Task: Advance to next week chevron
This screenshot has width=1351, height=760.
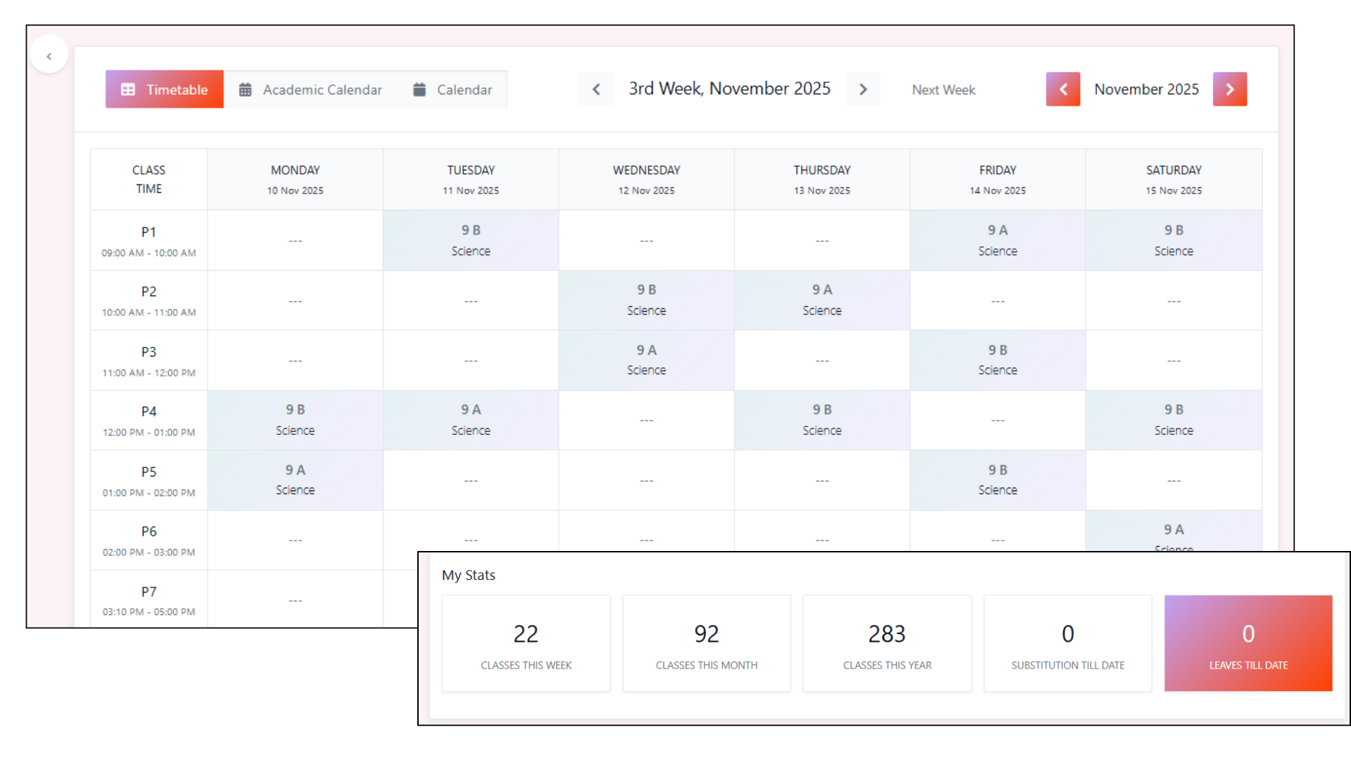Action: [863, 89]
